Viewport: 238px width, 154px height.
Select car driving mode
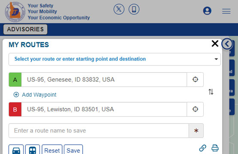coord(16,150)
